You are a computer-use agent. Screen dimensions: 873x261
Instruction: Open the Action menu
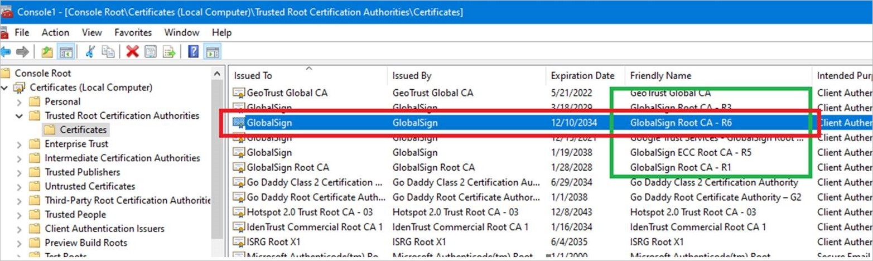[x=55, y=32]
